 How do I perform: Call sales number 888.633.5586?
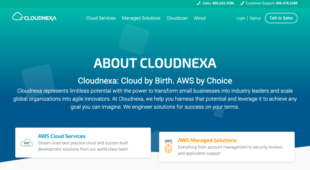224,3
